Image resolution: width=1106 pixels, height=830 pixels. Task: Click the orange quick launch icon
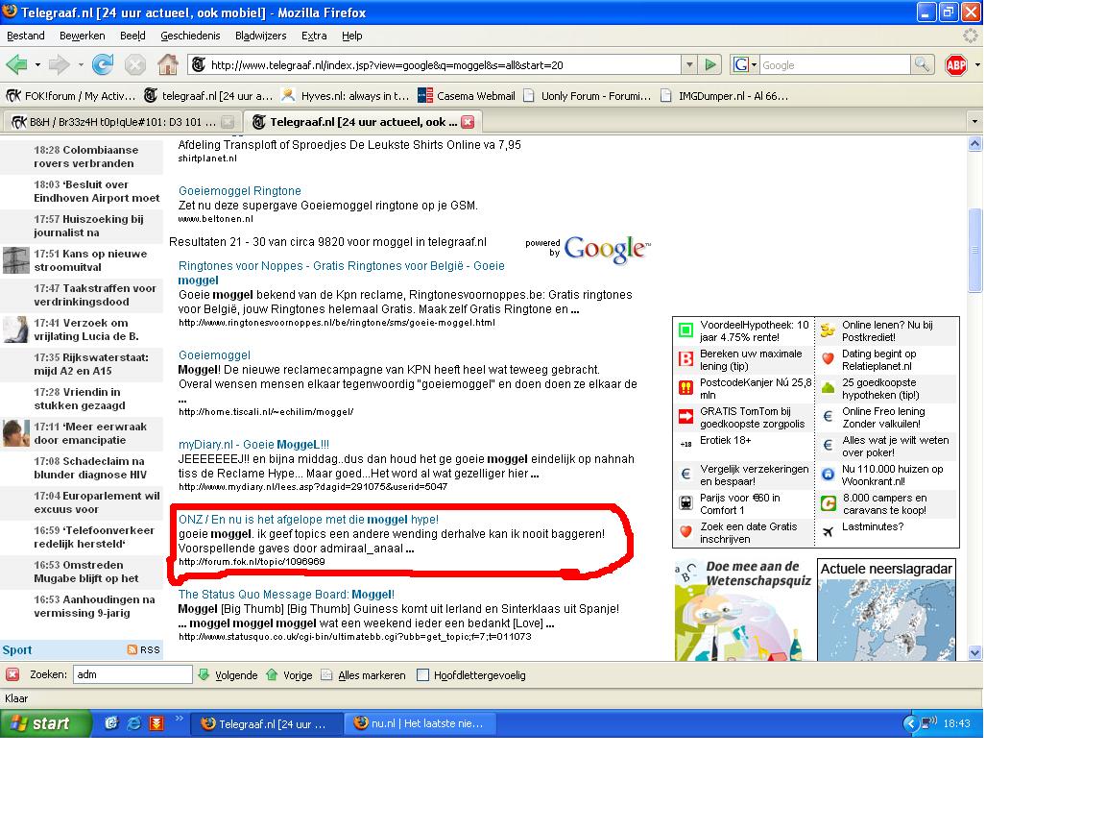[x=156, y=723]
